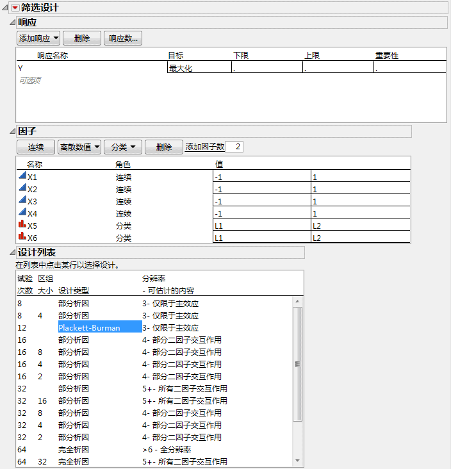The width and height of the screenshot is (451, 469).
Task: Click the 最大化 goal cell for Y
Action: click(199, 67)
